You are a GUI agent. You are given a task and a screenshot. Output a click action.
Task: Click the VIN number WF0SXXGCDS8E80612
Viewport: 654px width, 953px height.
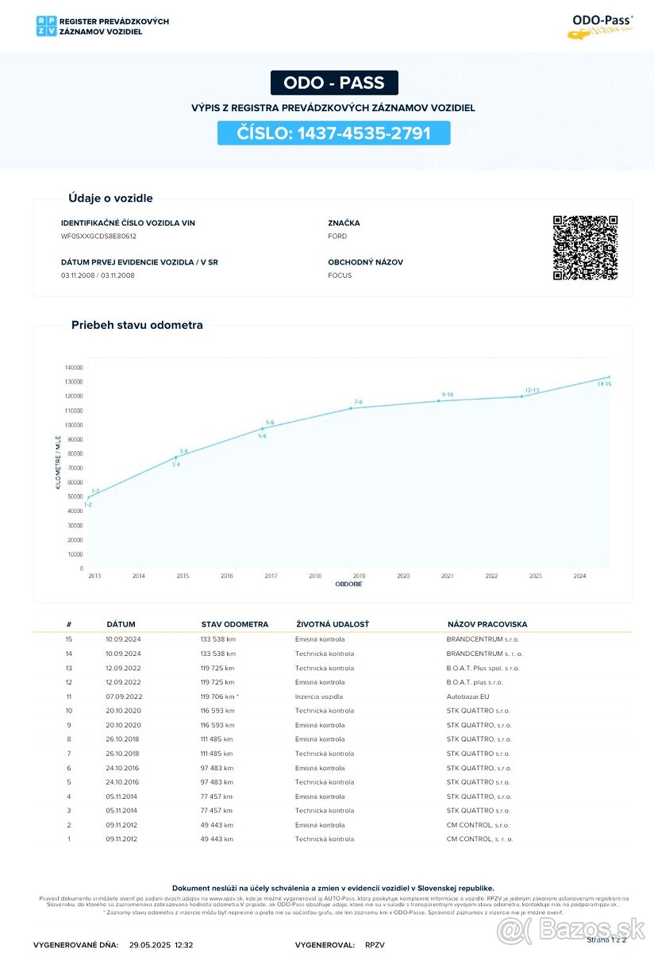point(98,236)
